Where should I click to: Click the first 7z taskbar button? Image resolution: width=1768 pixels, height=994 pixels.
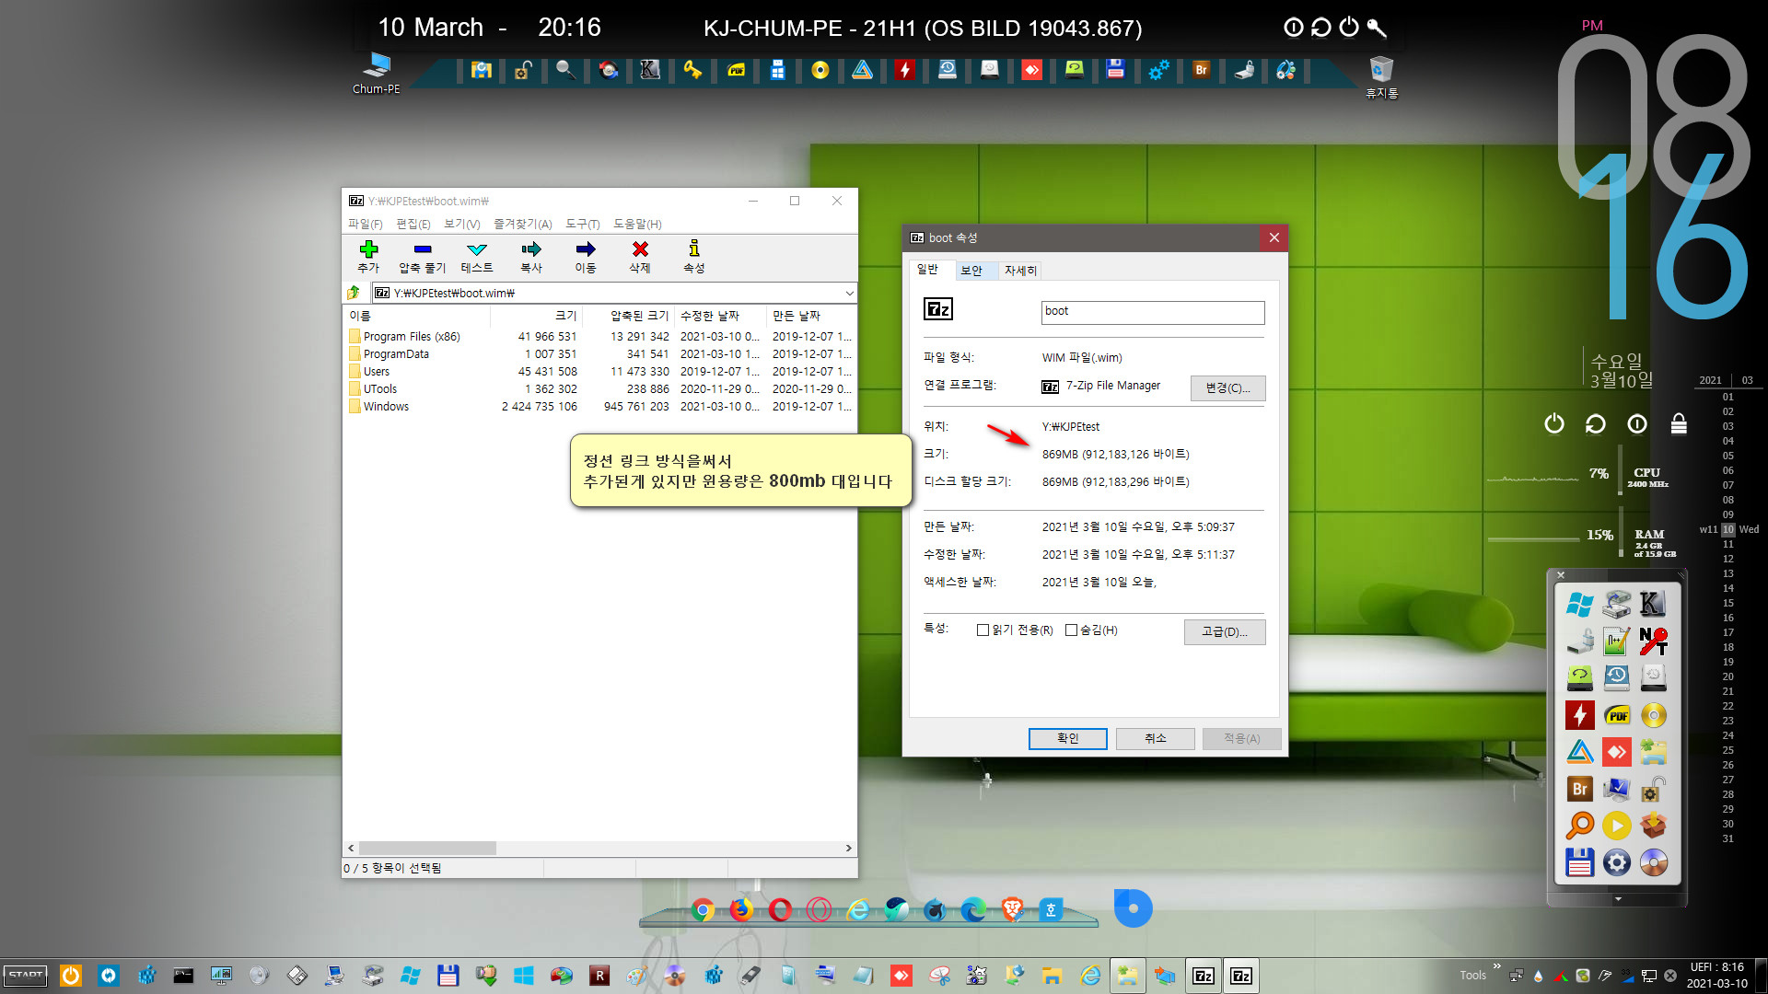point(1203,976)
